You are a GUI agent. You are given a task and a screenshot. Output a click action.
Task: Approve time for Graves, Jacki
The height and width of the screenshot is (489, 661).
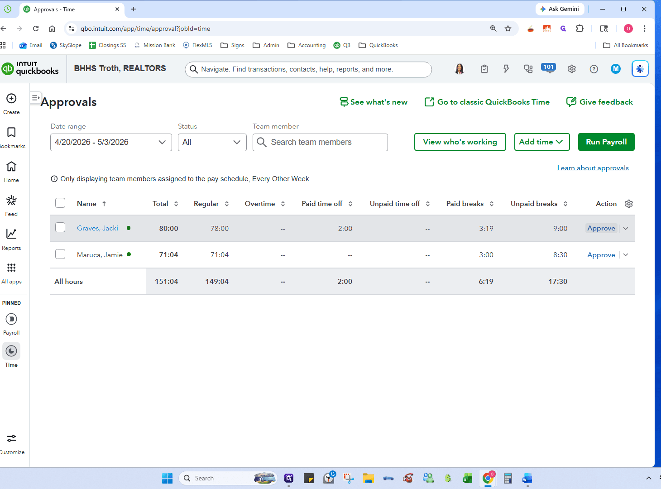601,228
